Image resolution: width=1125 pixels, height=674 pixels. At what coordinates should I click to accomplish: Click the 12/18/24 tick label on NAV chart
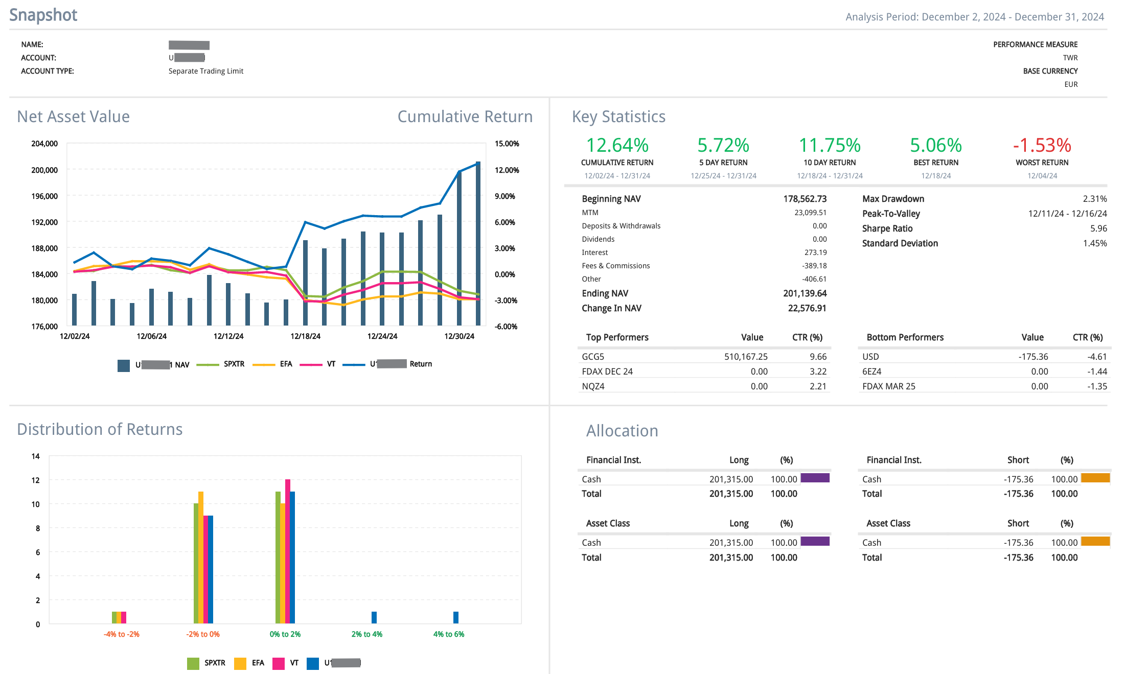pos(305,336)
